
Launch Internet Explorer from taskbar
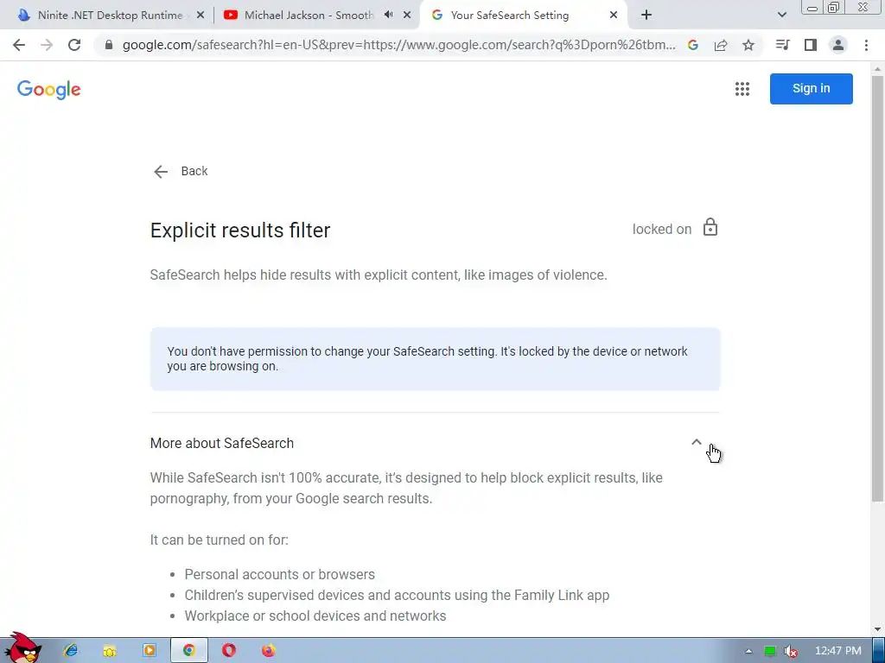[71, 651]
